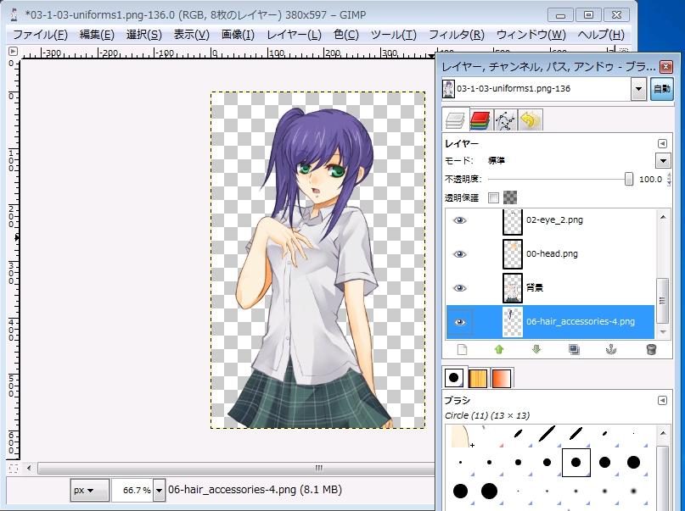Switch to the Gradients tab
Image resolution: width=685 pixels, height=511 pixels.
pos(502,379)
